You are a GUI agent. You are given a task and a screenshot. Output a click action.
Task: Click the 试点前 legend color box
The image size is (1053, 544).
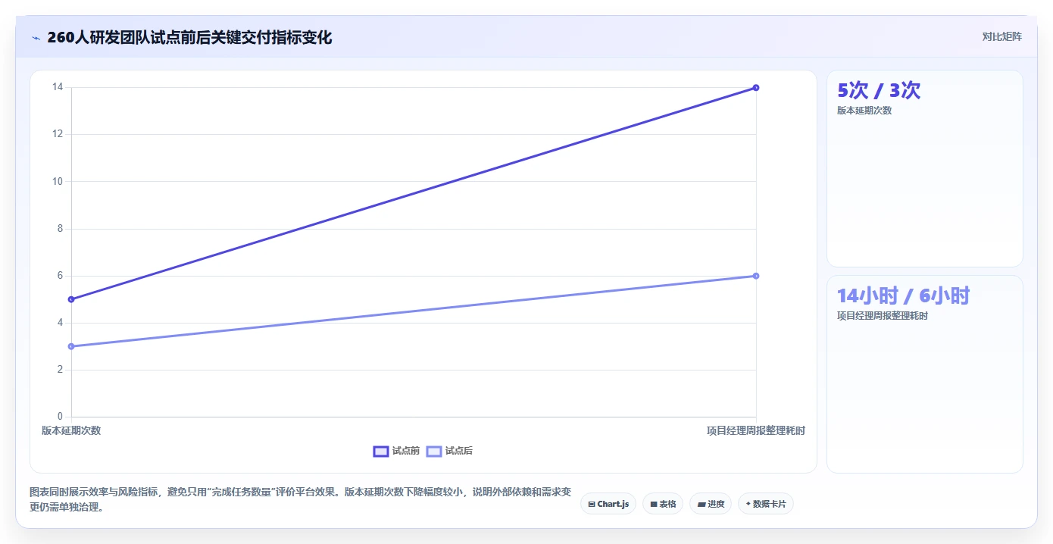pos(381,452)
